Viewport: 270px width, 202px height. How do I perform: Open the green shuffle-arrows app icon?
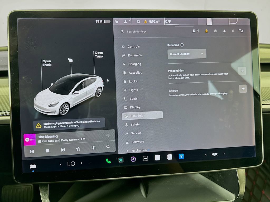click(121, 160)
